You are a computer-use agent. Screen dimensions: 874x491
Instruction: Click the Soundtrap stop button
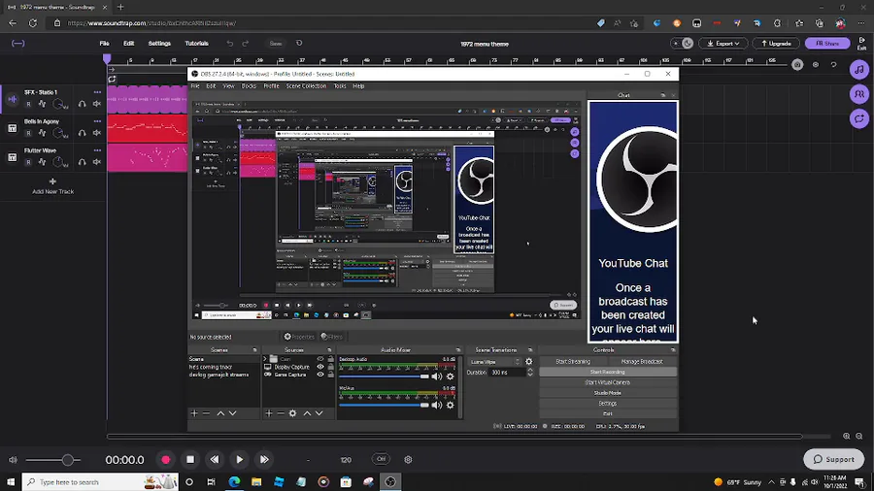pyautogui.click(x=190, y=460)
